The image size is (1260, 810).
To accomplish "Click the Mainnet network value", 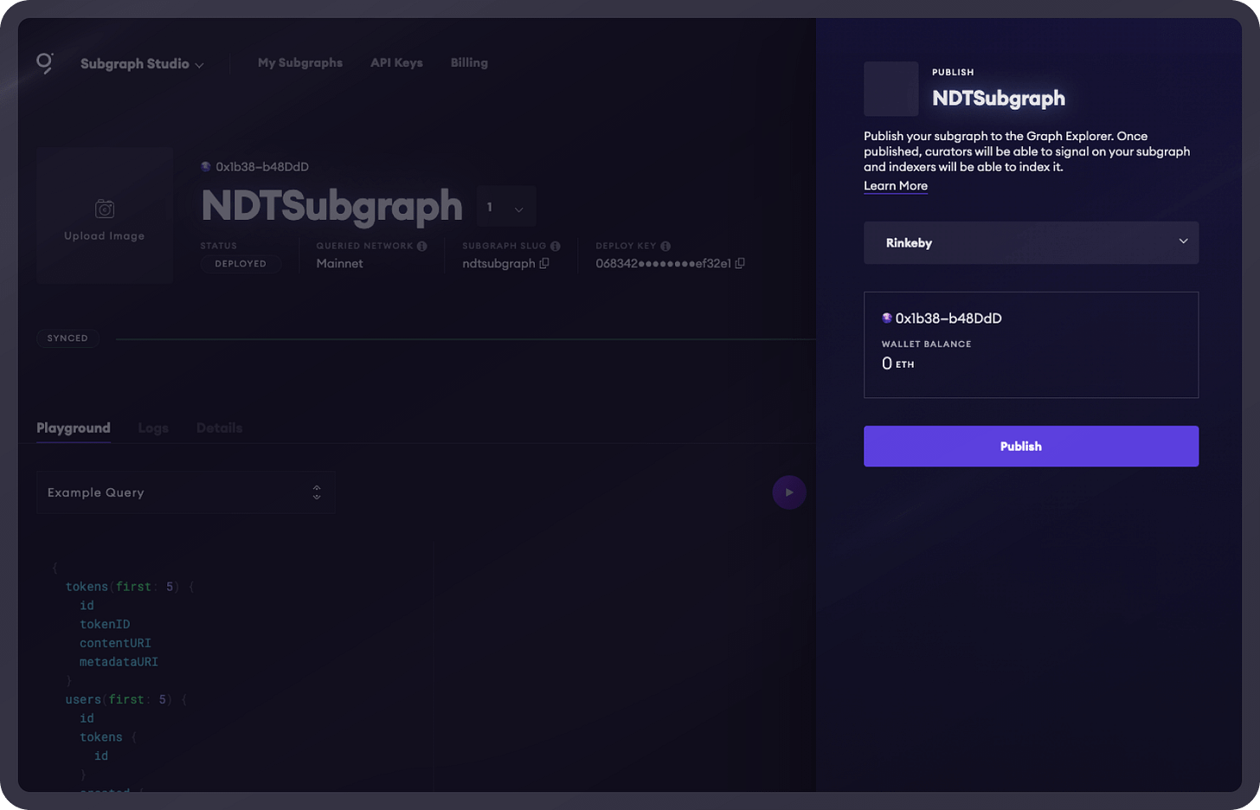I will pyautogui.click(x=339, y=263).
